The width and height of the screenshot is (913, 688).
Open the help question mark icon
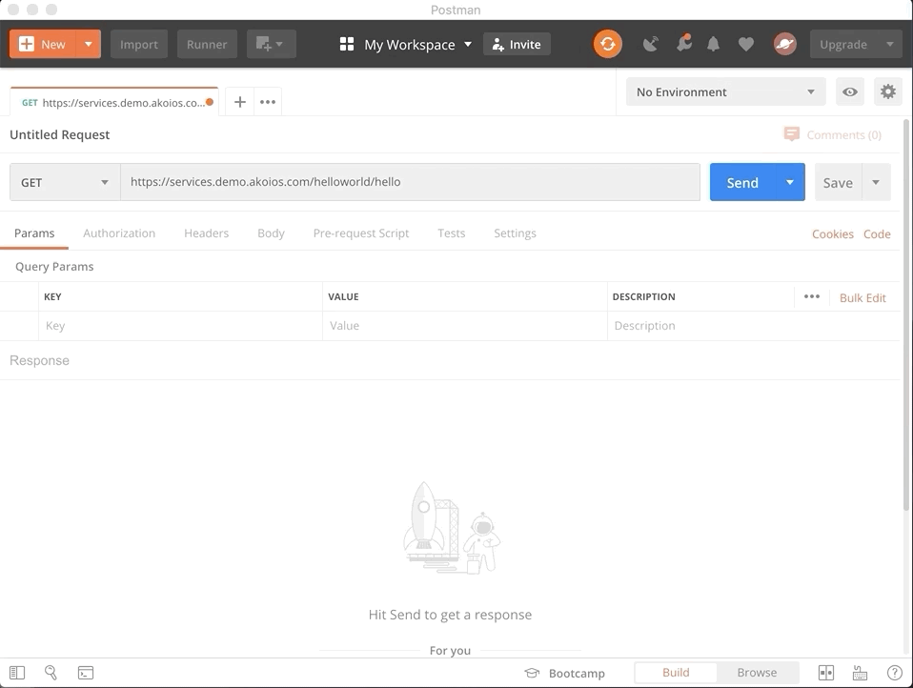[894, 673]
